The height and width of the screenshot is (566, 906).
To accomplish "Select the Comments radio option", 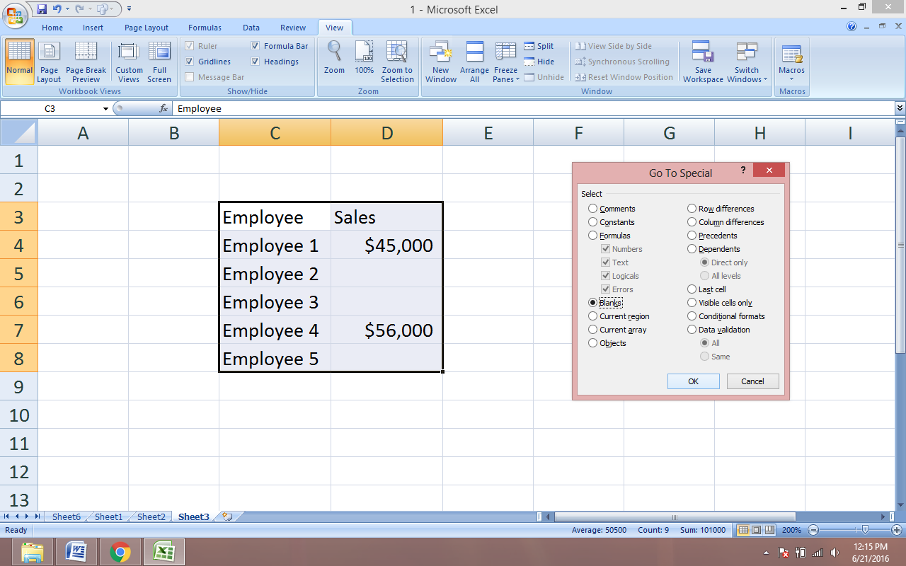I will coord(593,209).
